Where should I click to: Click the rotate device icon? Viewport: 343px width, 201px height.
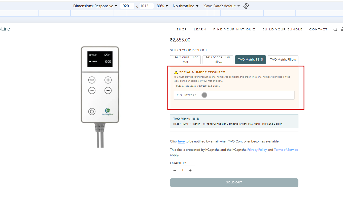coord(246,6)
